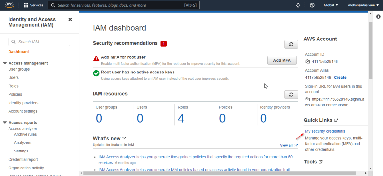
Task: Click the red recommendations count badge
Action: [x=163, y=44]
